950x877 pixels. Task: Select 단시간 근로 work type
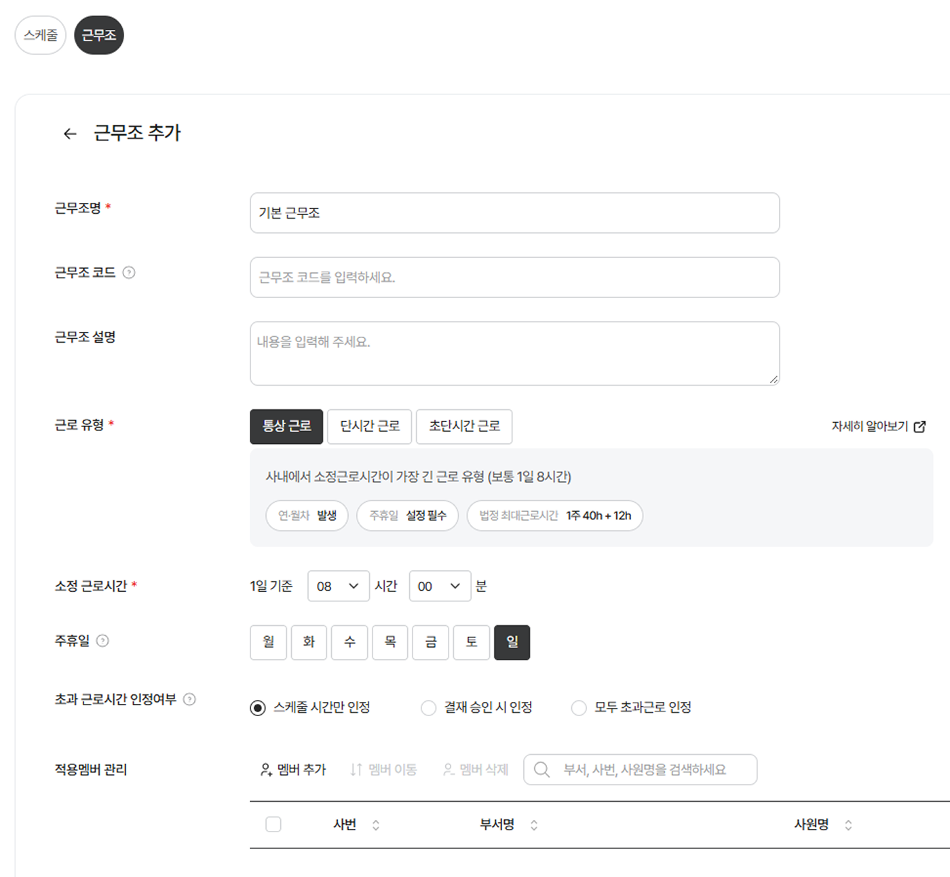point(370,426)
